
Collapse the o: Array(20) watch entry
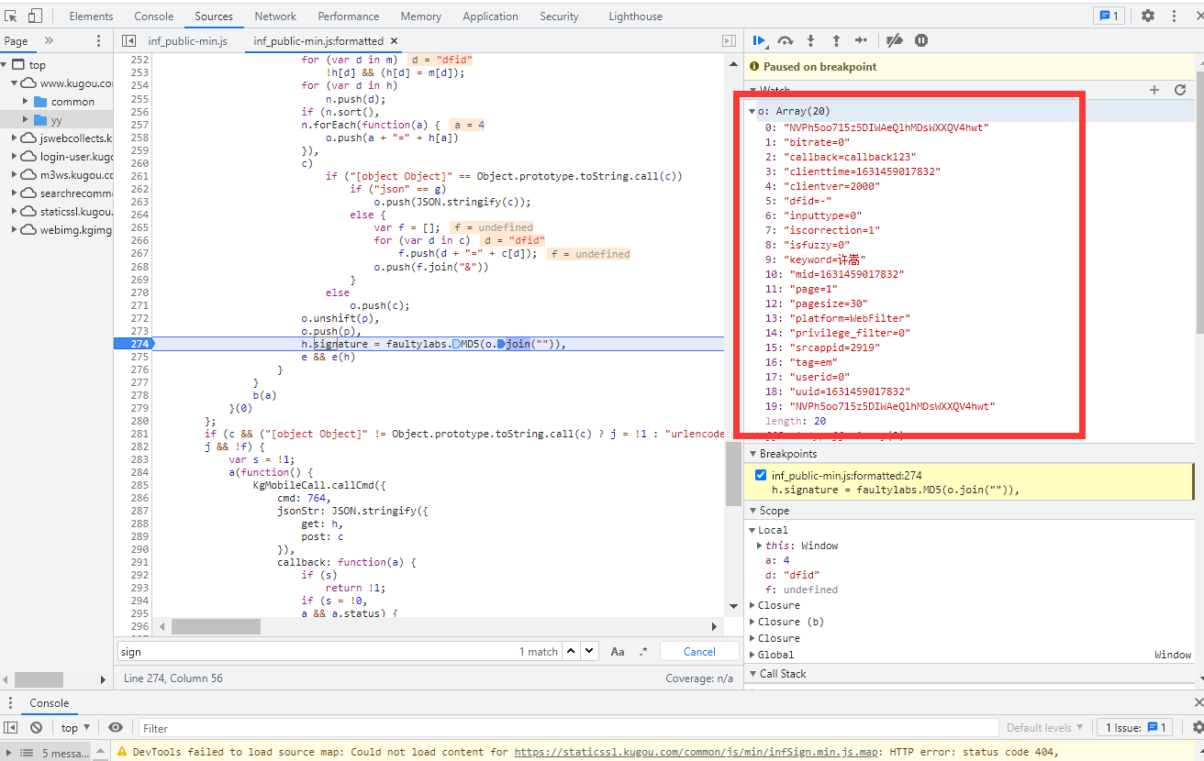coord(752,112)
